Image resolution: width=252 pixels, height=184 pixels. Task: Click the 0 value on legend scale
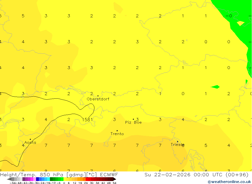tap(64, 183)
